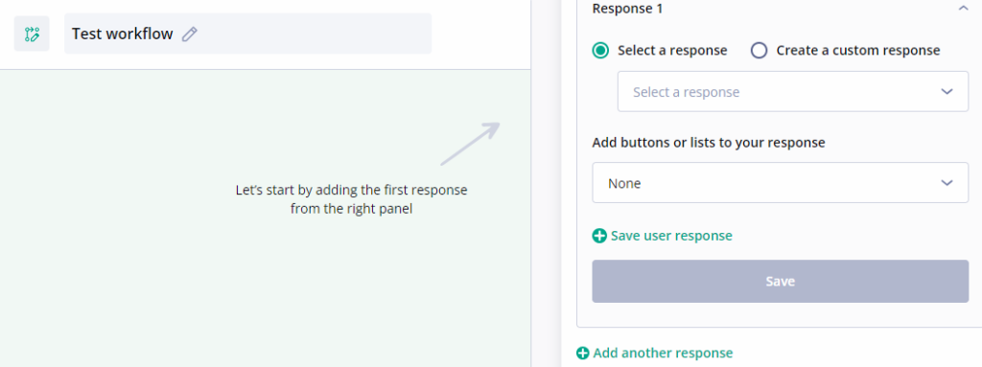
Task: Click the 'Create a custom response' label text
Action: pos(858,51)
